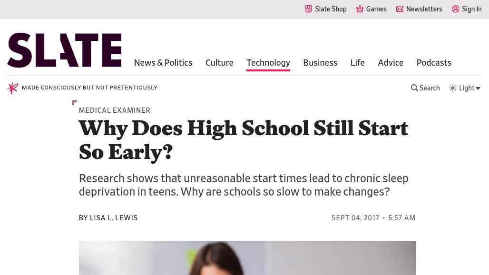Click the pink asterisk tagline icon
Screen dimensions: 489x275
[x=13, y=88]
